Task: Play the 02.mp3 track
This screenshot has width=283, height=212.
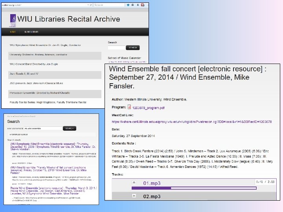Action: click(x=134, y=196)
